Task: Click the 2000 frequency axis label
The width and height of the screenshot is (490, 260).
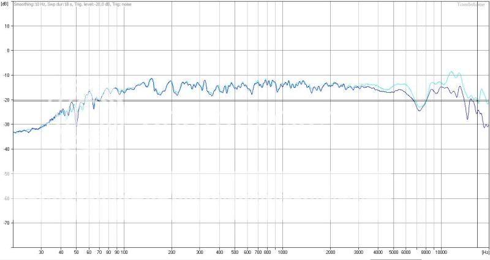Action: click(x=330, y=251)
